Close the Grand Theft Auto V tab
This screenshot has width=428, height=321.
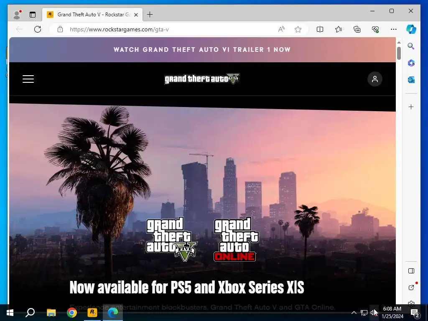click(x=136, y=15)
